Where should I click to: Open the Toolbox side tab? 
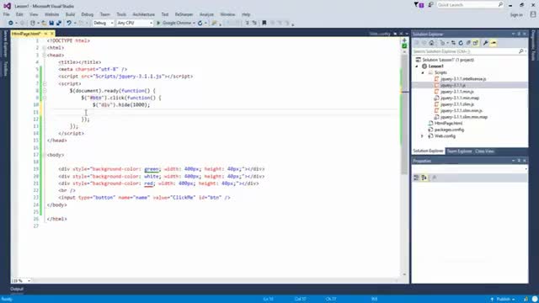coord(5,69)
